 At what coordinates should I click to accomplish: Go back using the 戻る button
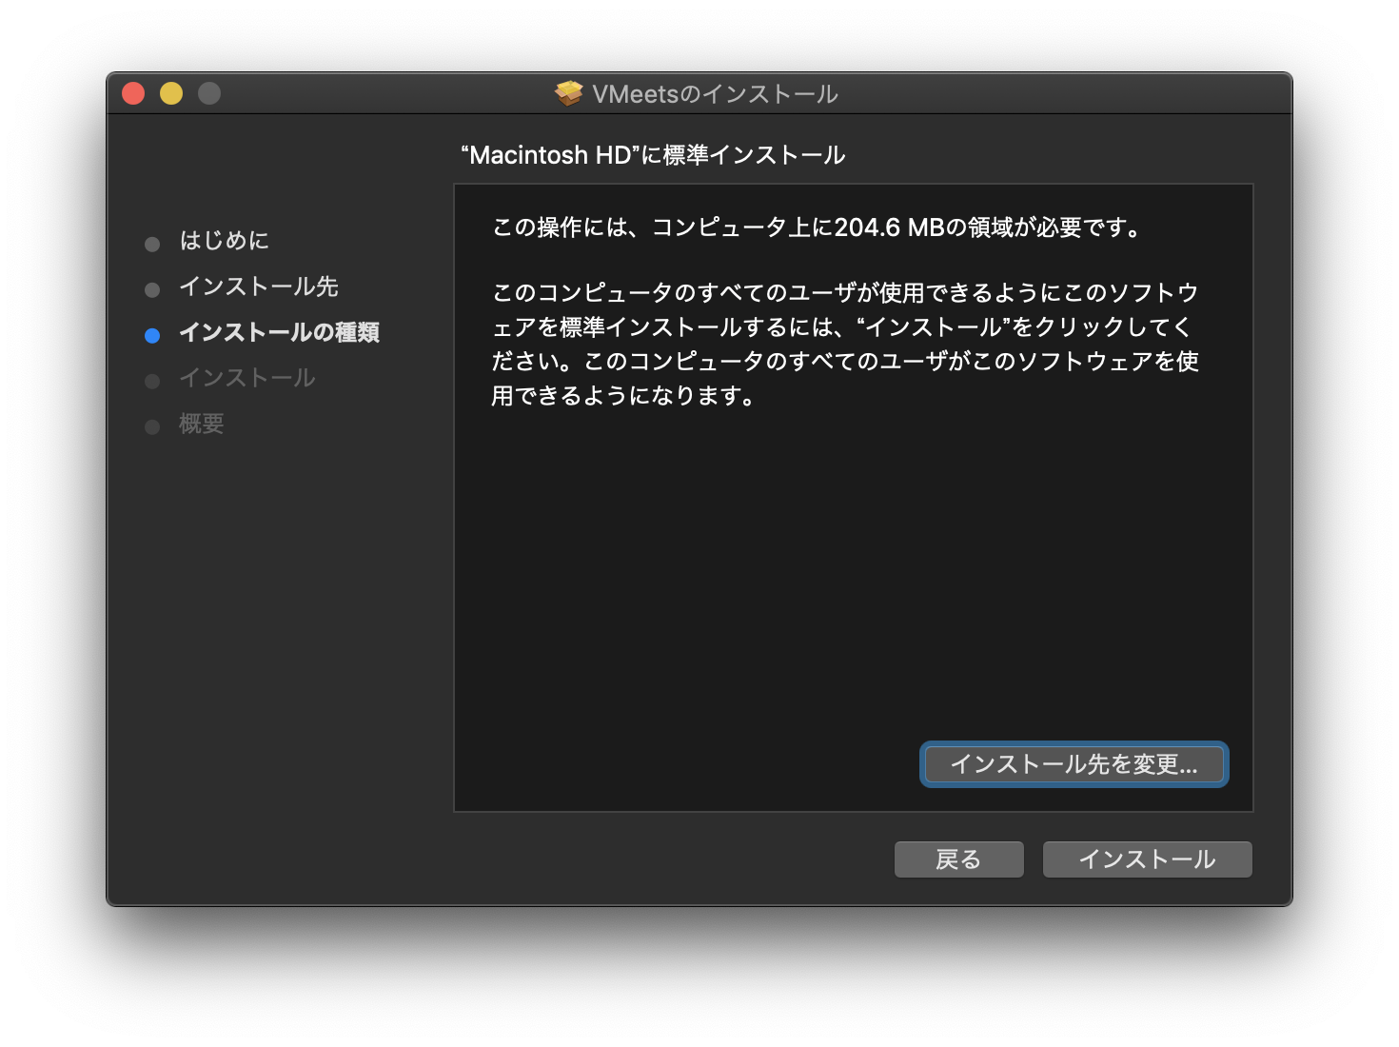958,859
